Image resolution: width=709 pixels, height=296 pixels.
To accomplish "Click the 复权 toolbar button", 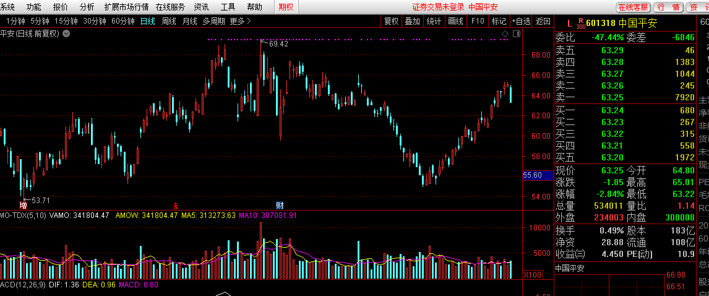I will (391, 21).
